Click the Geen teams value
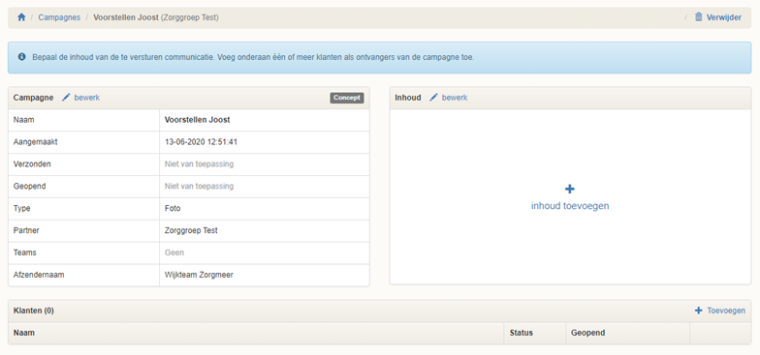This screenshot has width=760, height=355. 174,252
